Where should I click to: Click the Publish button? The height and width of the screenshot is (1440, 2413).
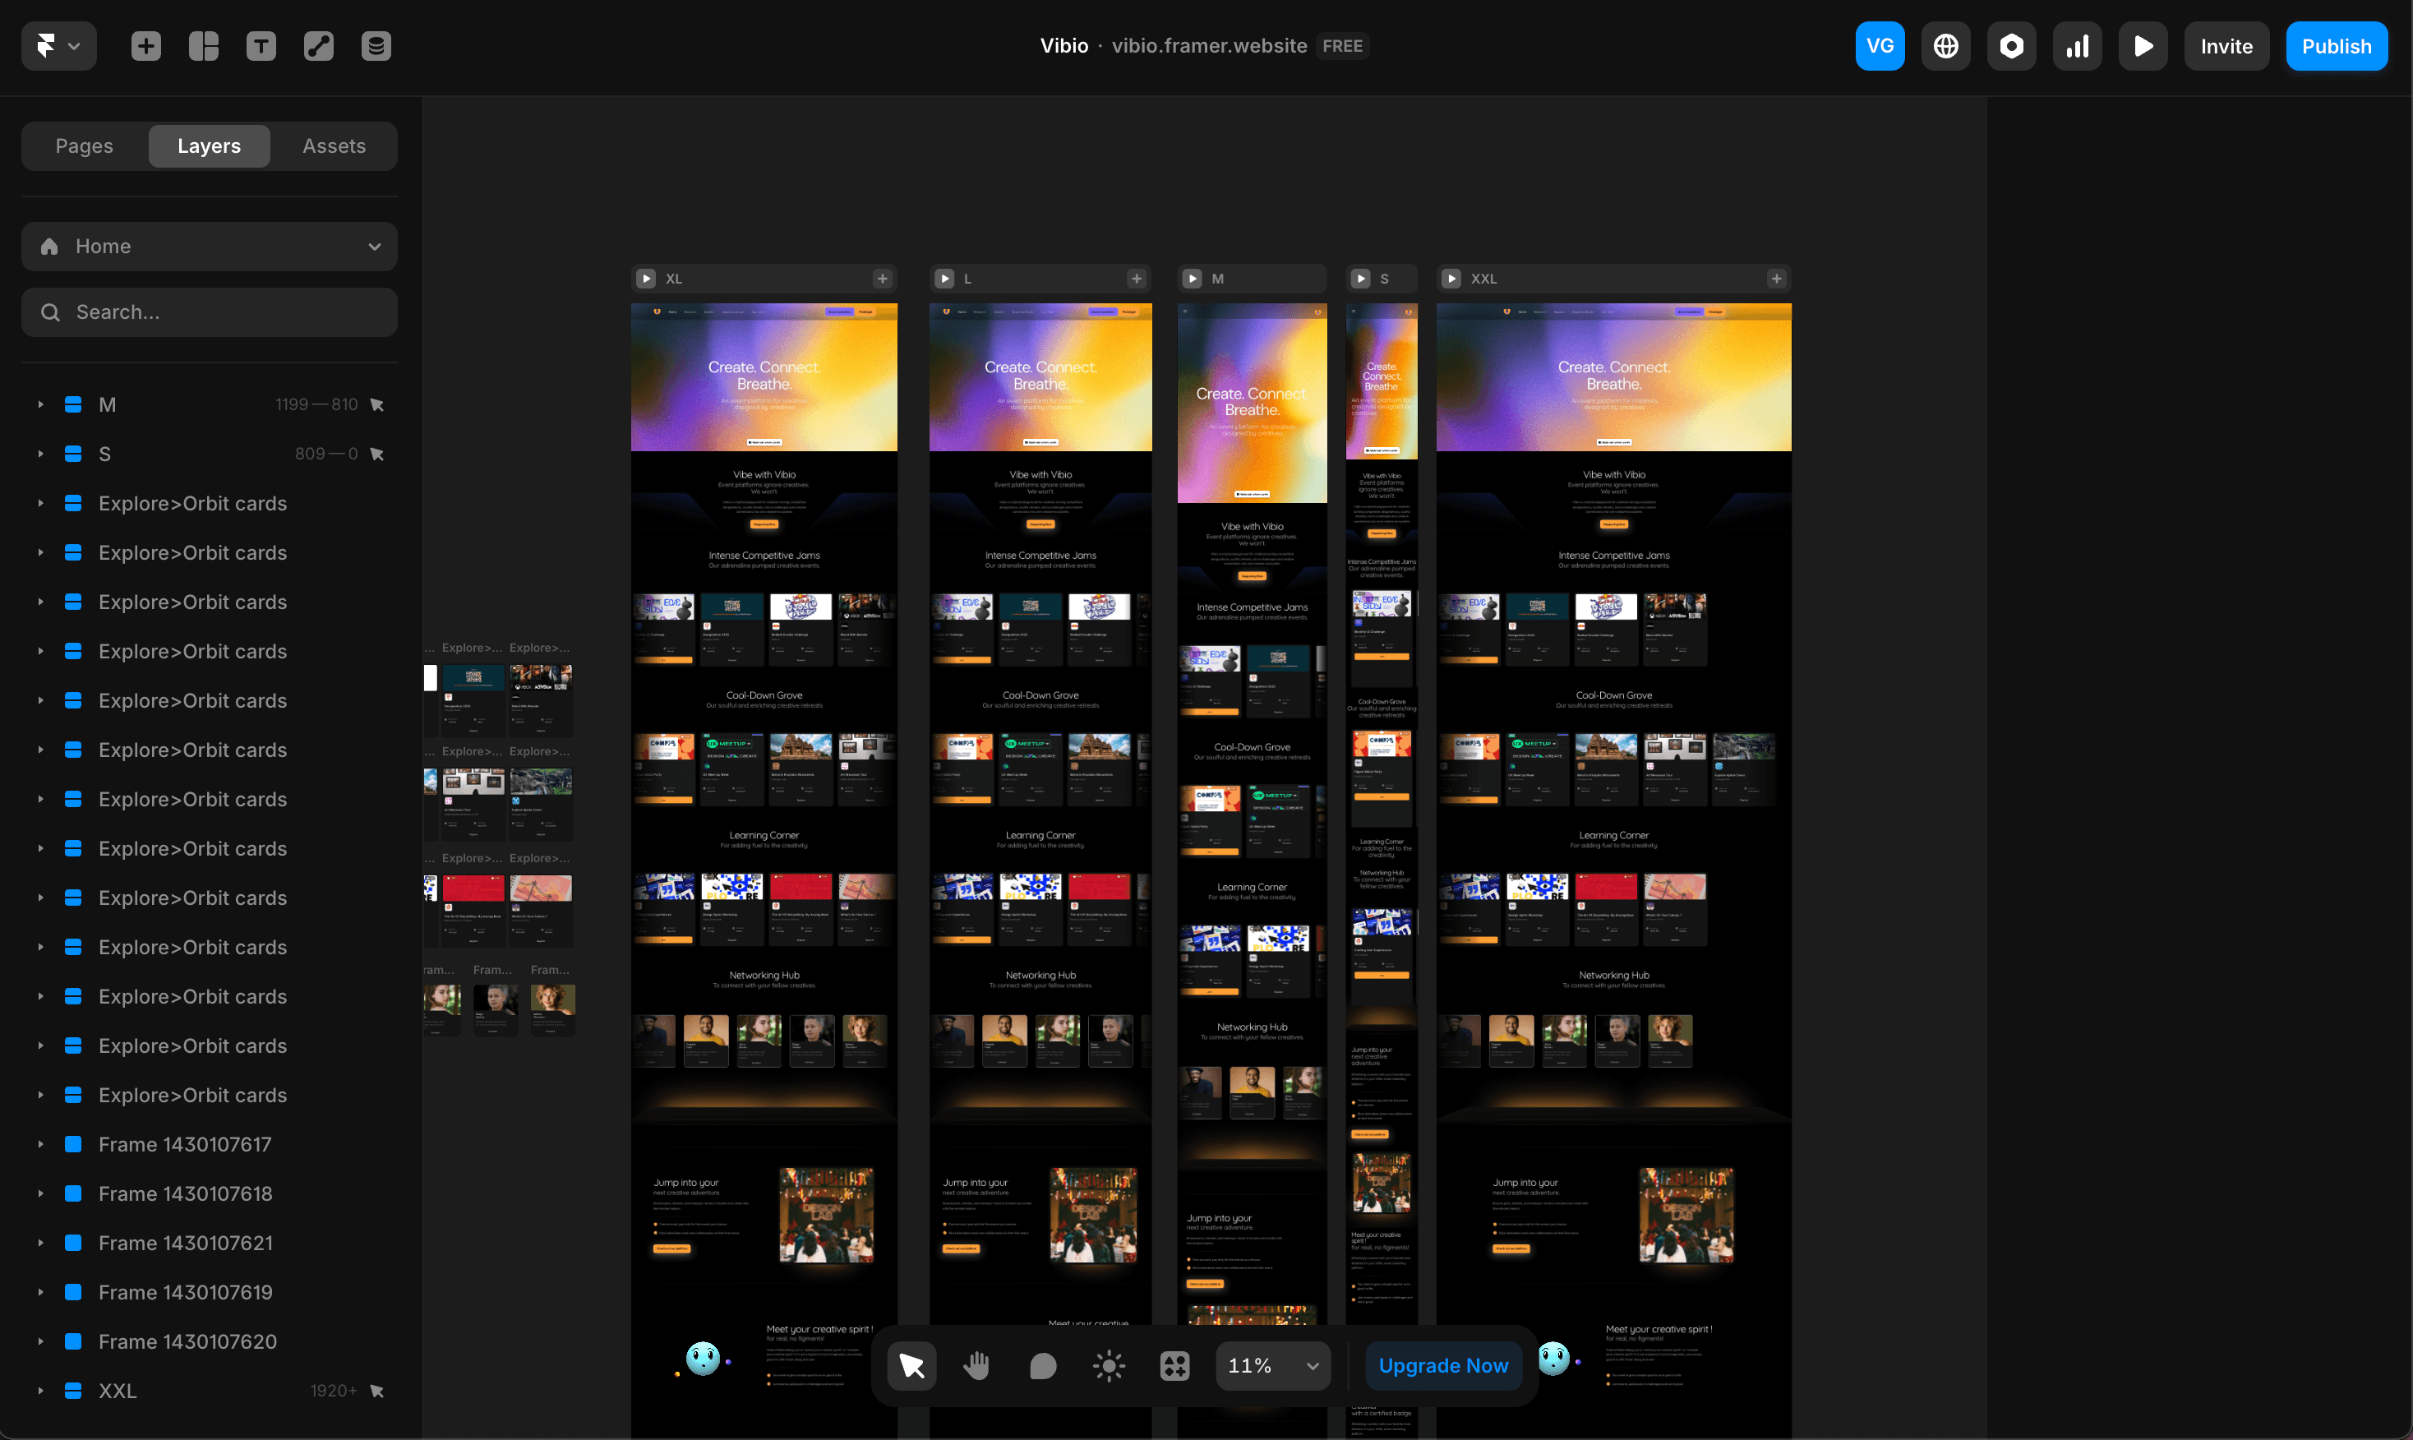tap(2336, 45)
